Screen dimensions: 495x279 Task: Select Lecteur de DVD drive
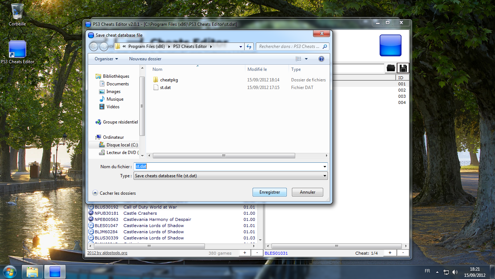119,153
